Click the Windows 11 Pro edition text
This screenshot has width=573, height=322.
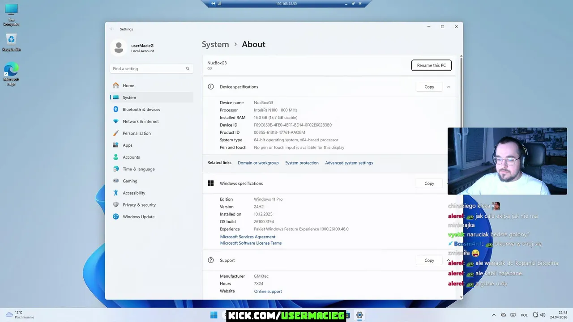point(268,199)
